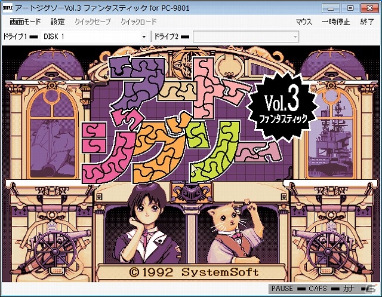Click the girl character in the game screen
382x297 pixels.
click(146, 224)
